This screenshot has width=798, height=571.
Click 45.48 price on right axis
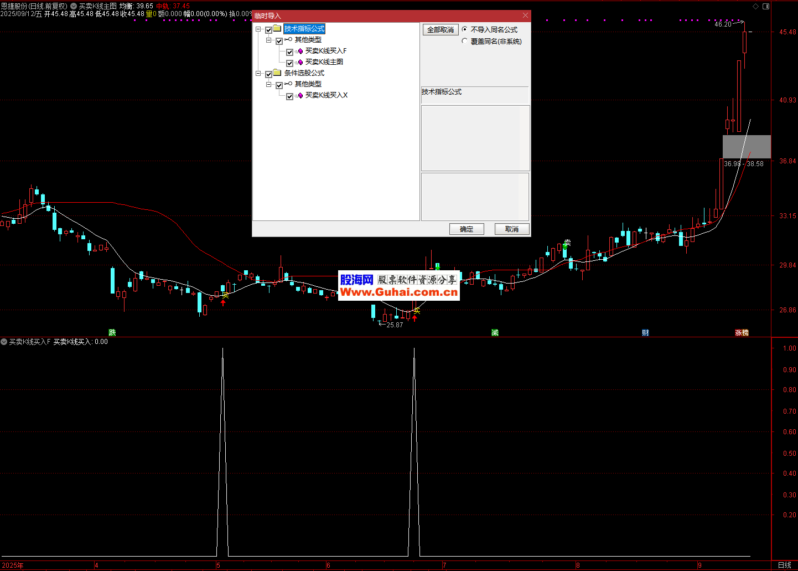click(x=787, y=32)
